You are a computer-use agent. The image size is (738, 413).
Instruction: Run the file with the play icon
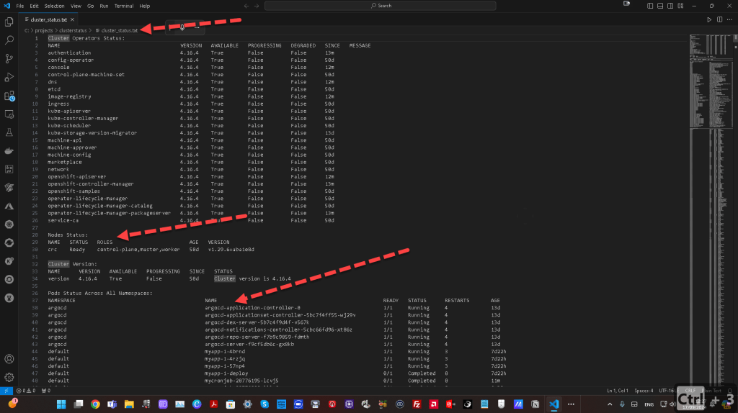click(x=709, y=19)
